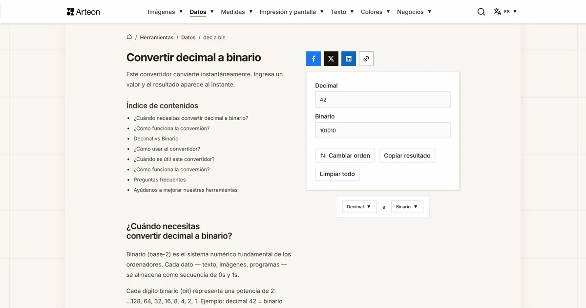Jump to '¿Cómo usar el convertidor?'
The width and height of the screenshot is (586, 308).
[167, 149]
